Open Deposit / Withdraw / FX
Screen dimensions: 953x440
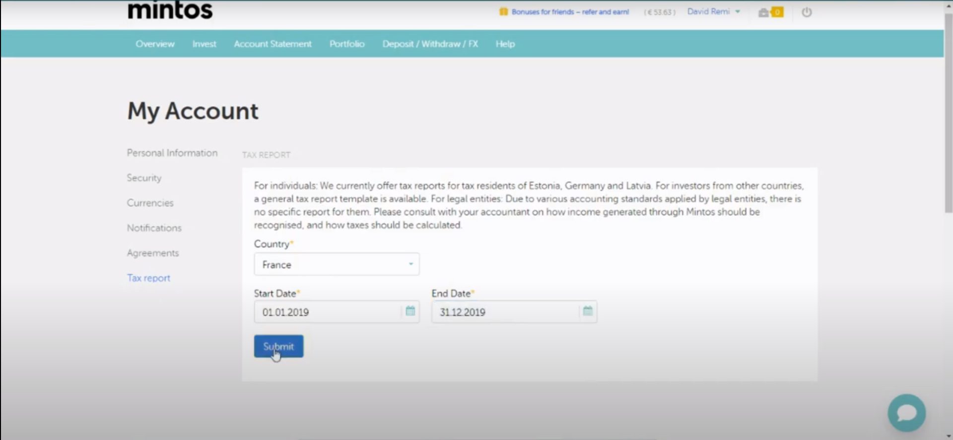(x=430, y=44)
